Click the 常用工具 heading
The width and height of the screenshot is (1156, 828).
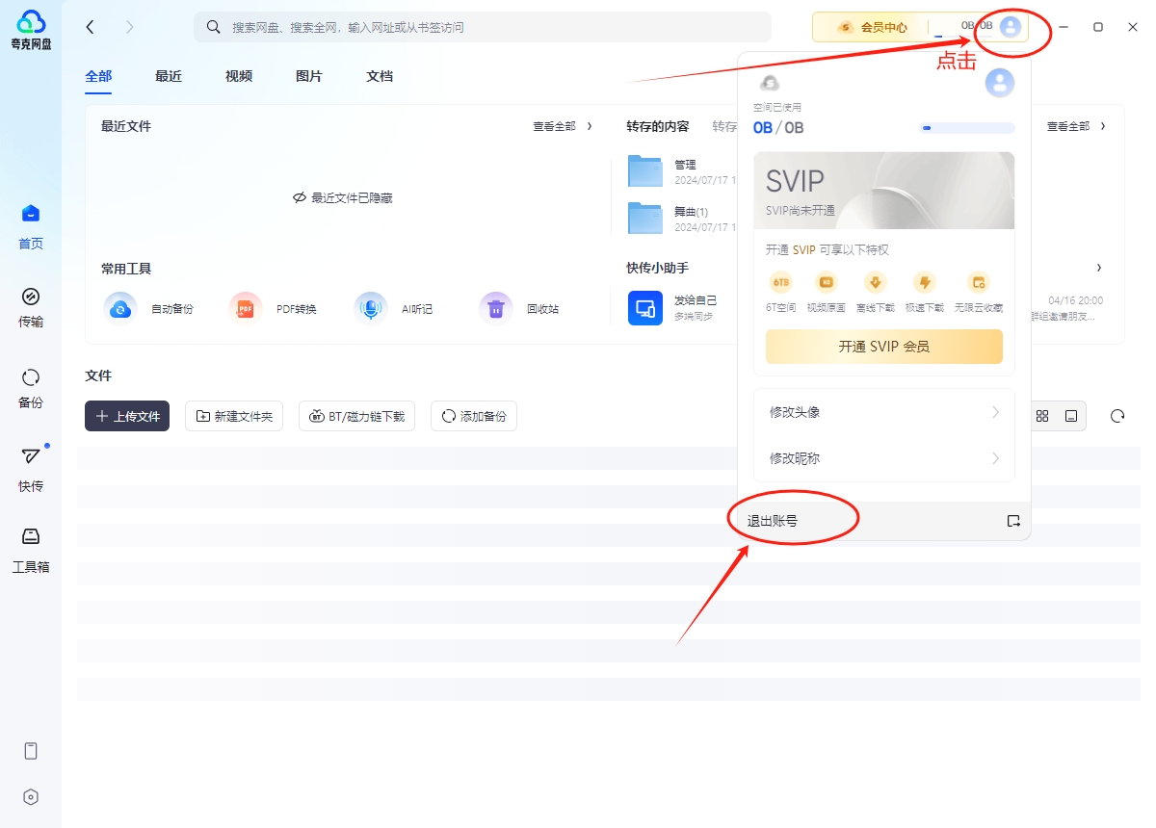click(x=126, y=269)
